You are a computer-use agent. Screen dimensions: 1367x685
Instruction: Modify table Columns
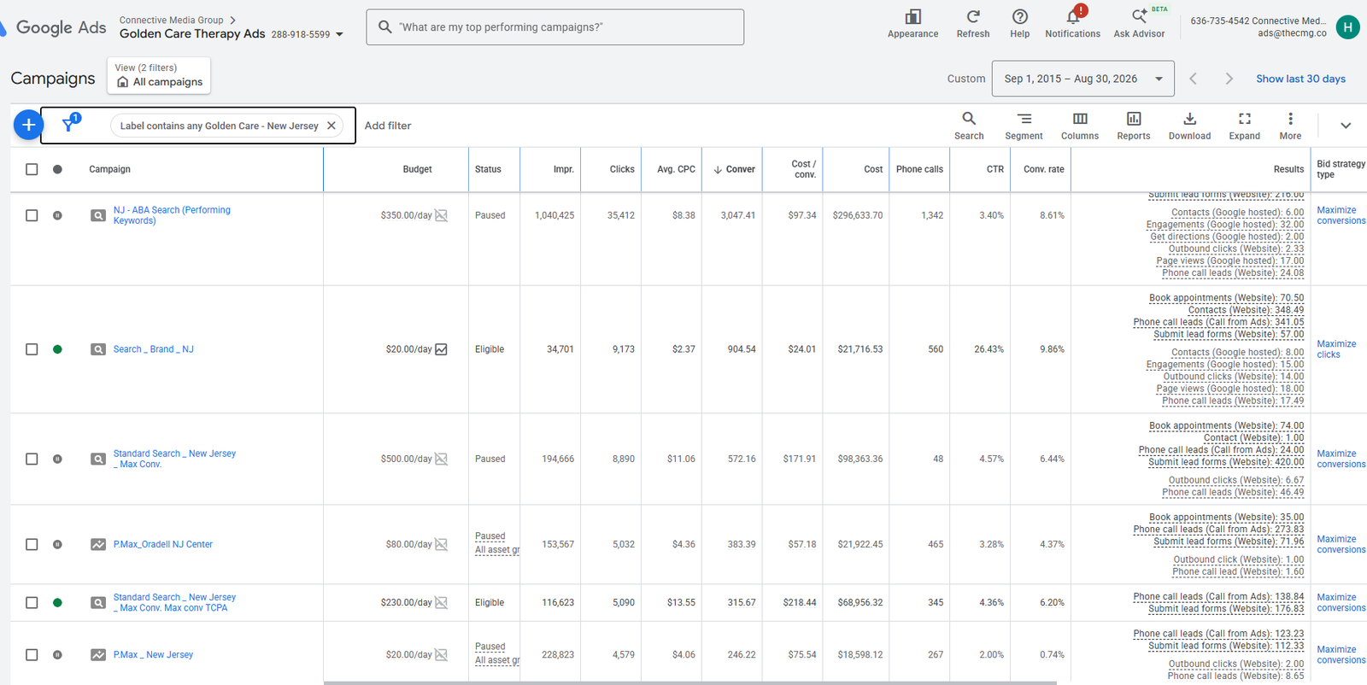[1080, 126]
